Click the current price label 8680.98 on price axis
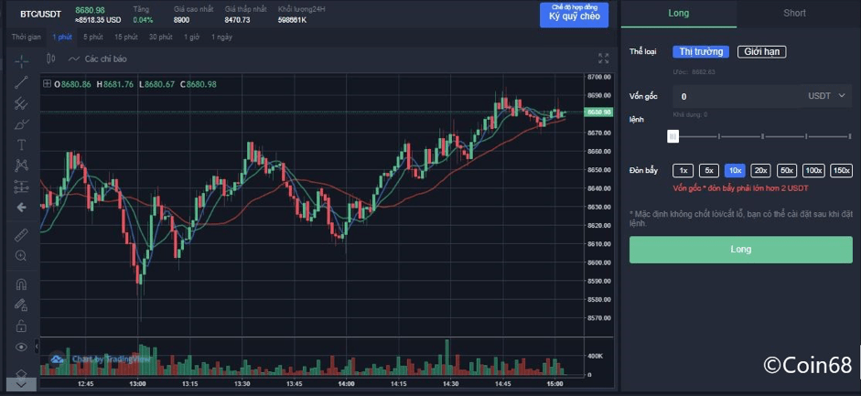This screenshot has height=396, width=861. [598, 112]
